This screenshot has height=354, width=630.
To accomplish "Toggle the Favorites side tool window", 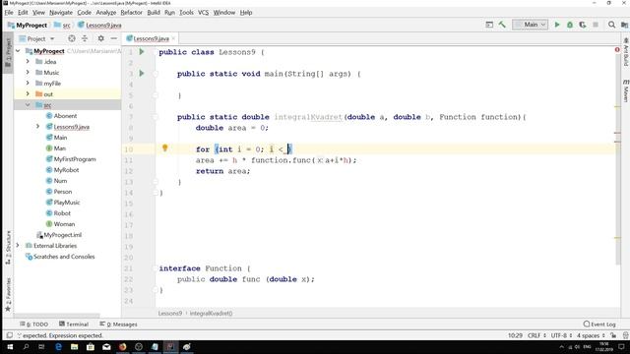I will pos(8,294).
